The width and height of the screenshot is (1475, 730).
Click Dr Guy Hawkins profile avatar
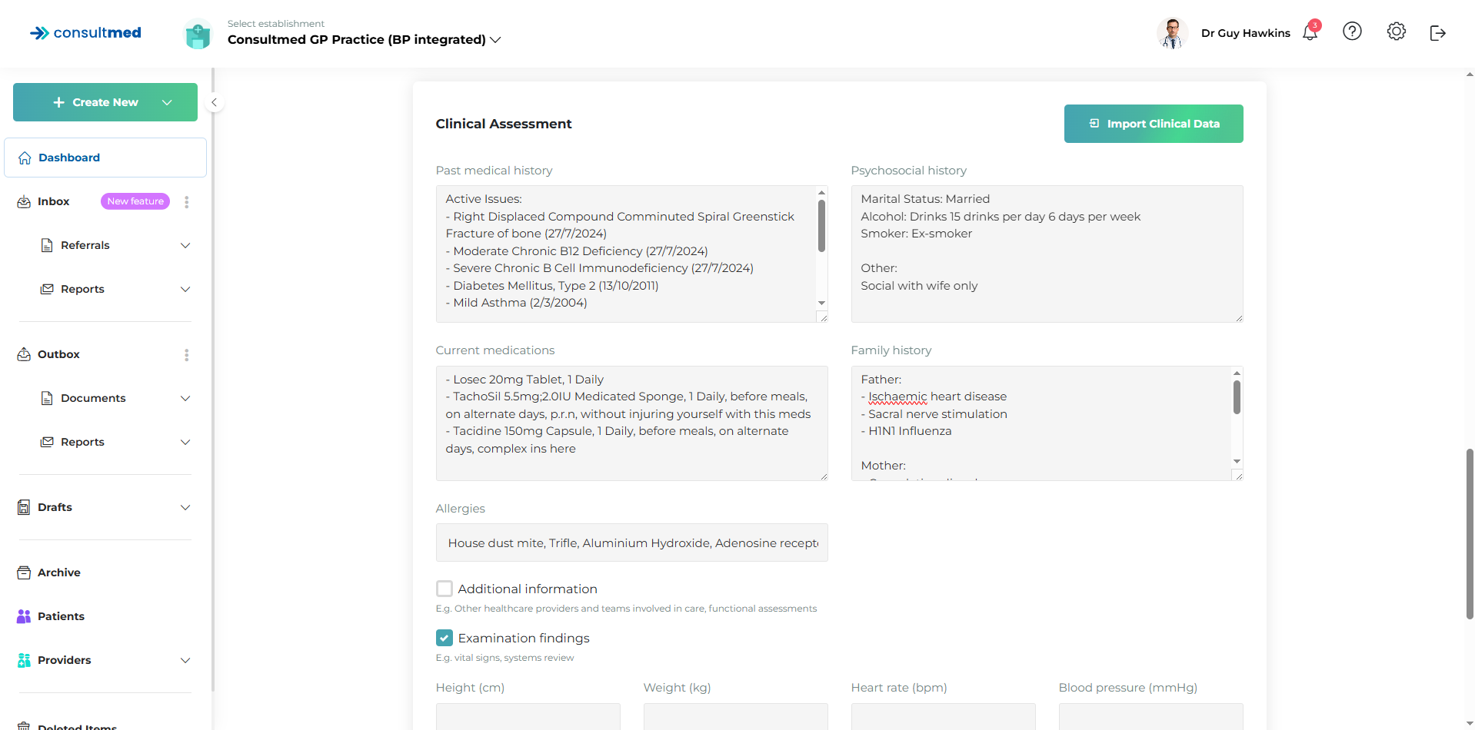(1172, 33)
